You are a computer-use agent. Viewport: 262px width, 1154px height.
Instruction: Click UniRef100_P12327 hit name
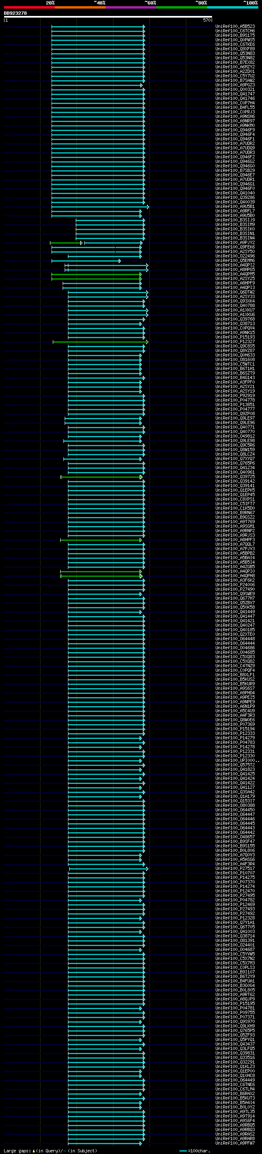[235, 342]
